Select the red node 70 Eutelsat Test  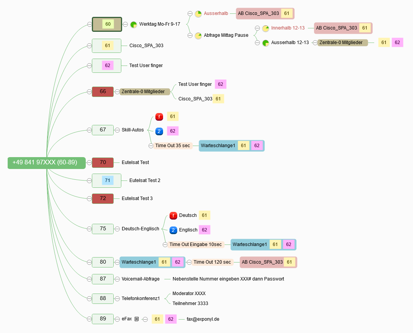tap(103, 163)
